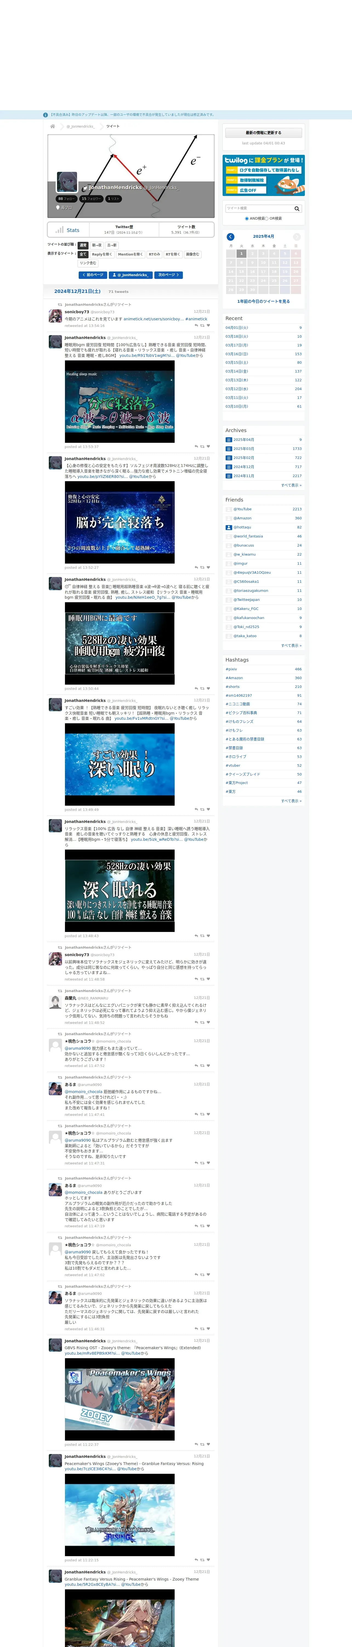Viewport: 352px width, 1647px height.
Task: Select the OR検索 radio button
Action: click(266, 219)
